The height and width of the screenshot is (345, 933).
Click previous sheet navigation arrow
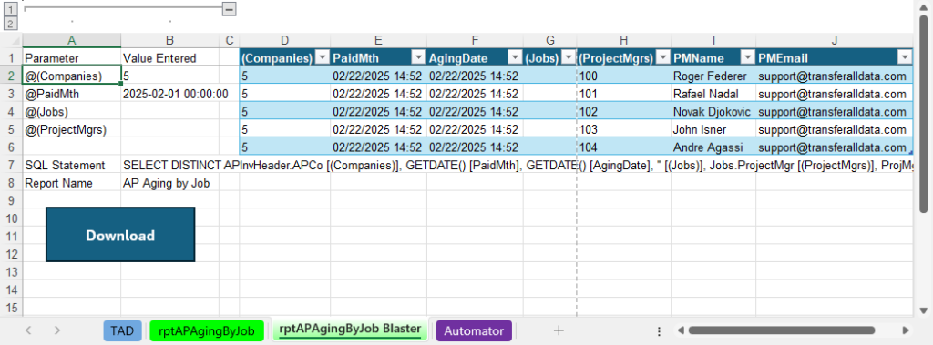tap(28, 330)
